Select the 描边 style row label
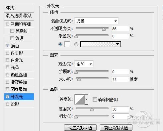Image resolution: width=163 pixels, height=131 pixels. pos(15,46)
